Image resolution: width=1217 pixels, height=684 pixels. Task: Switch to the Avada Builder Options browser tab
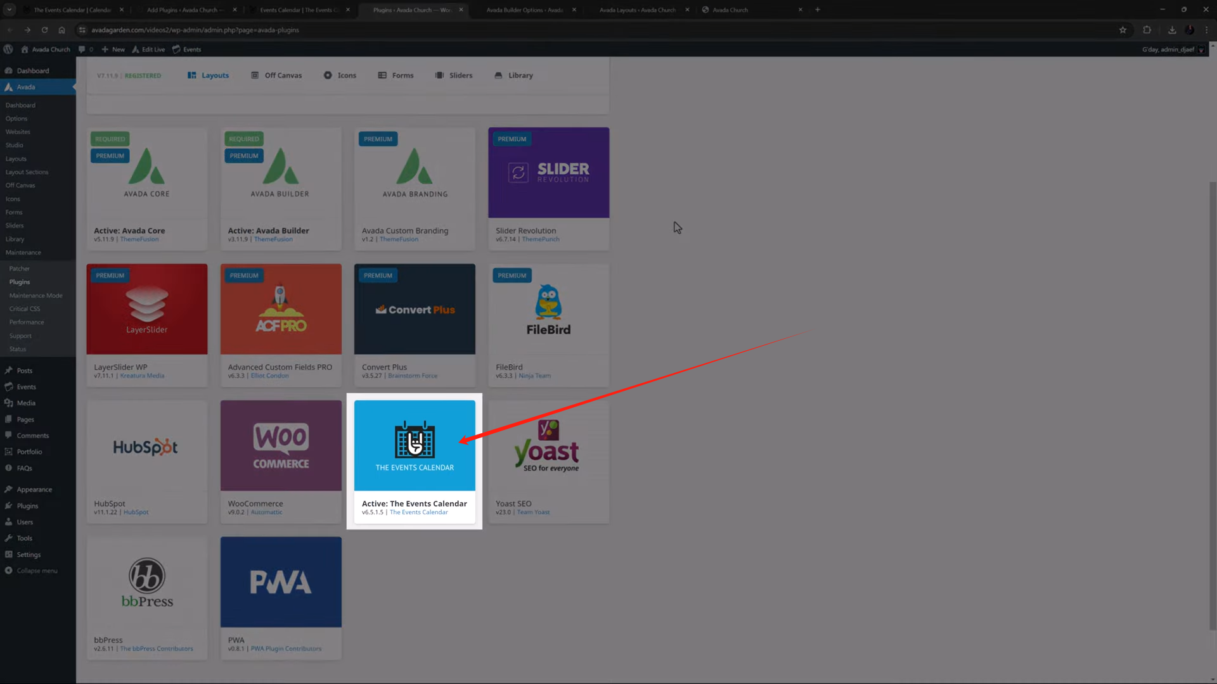click(526, 9)
